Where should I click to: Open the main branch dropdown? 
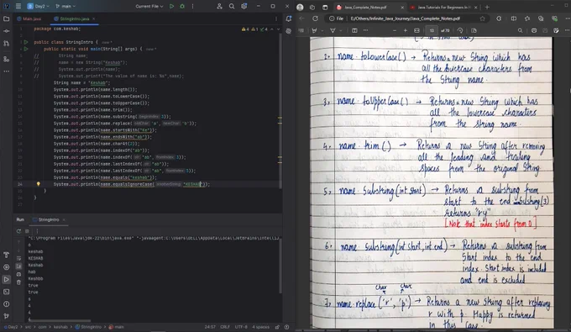65,6
